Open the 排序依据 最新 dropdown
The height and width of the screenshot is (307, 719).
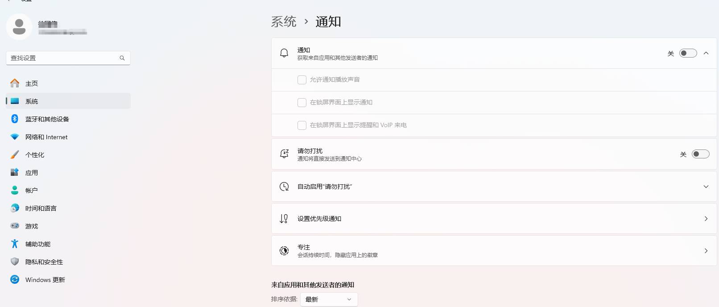tap(329, 299)
